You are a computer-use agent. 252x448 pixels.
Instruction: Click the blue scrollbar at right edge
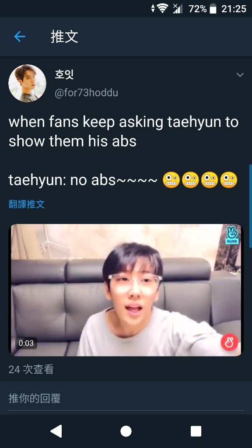click(x=251, y=206)
